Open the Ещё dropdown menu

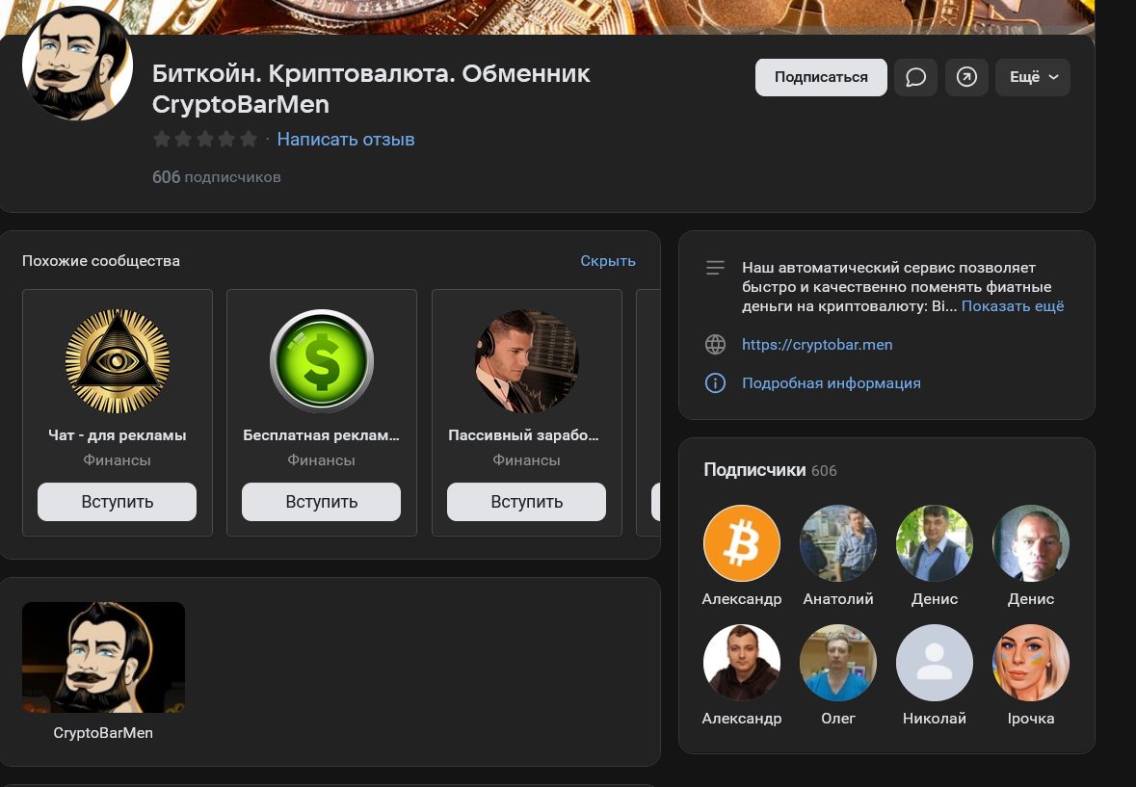pyautogui.click(x=1032, y=77)
